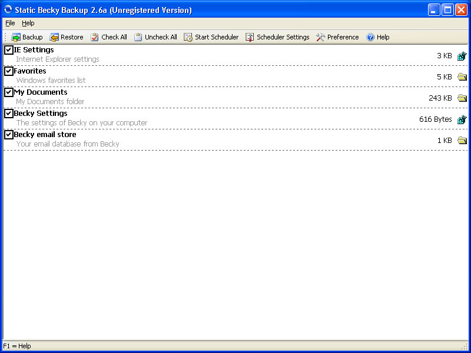Maximize the Static Becky Backup window

point(447,10)
